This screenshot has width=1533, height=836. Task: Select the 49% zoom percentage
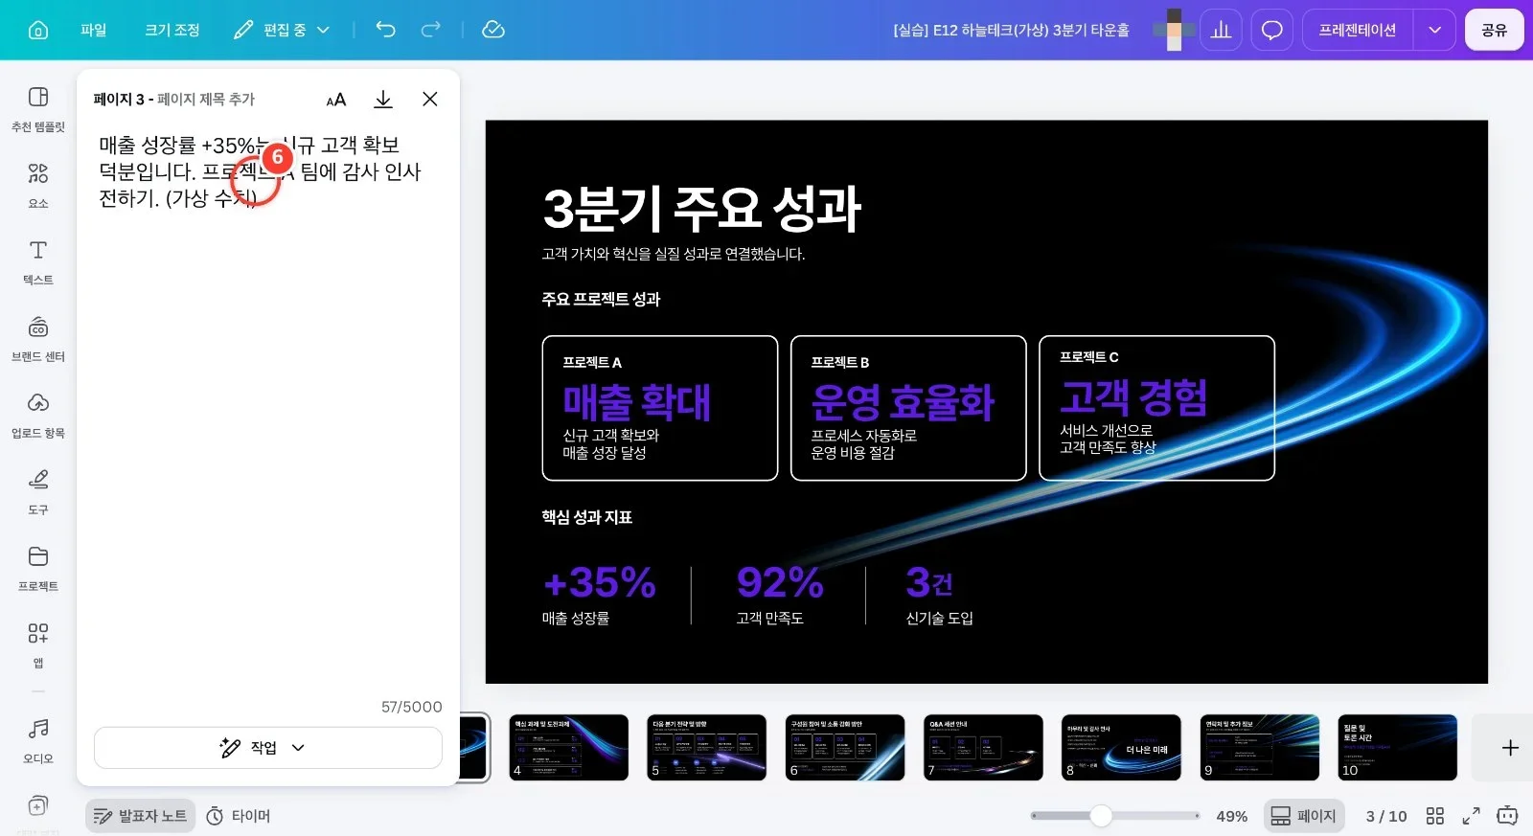(1231, 816)
